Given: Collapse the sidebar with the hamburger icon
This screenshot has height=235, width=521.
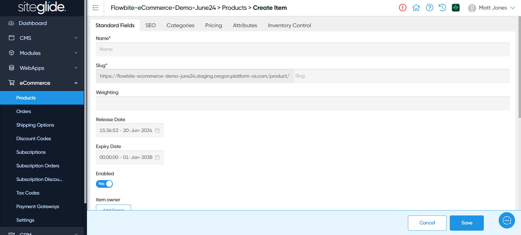Looking at the screenshot, I should (95, 8).
